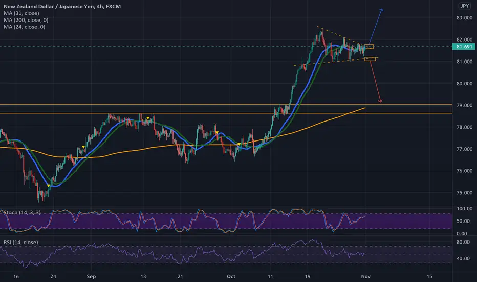This screenshot has width=477, height=282.
Task: Click the Sep date label on time axis
Action: point(91,276)
